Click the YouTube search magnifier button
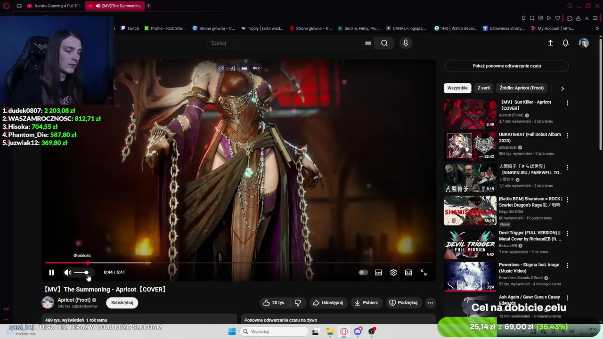603x339 pixels. point(384,43)
